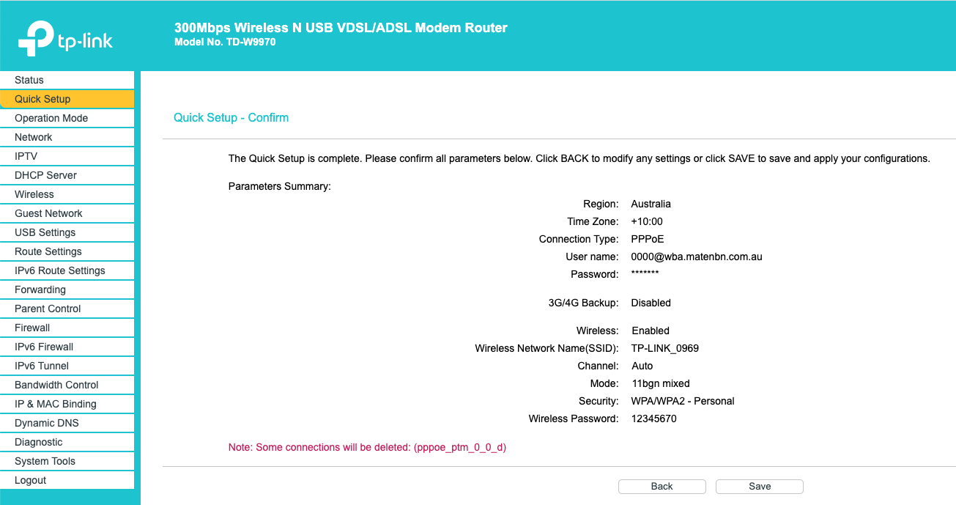Click Save to apply configuration

760,487
